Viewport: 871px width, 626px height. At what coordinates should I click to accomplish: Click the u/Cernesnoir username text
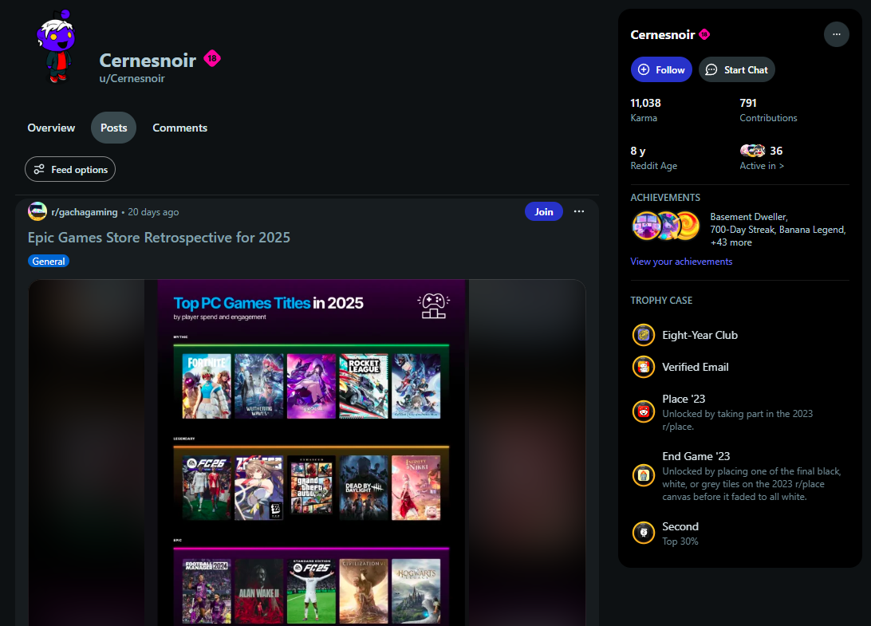(x=132, y=78)
